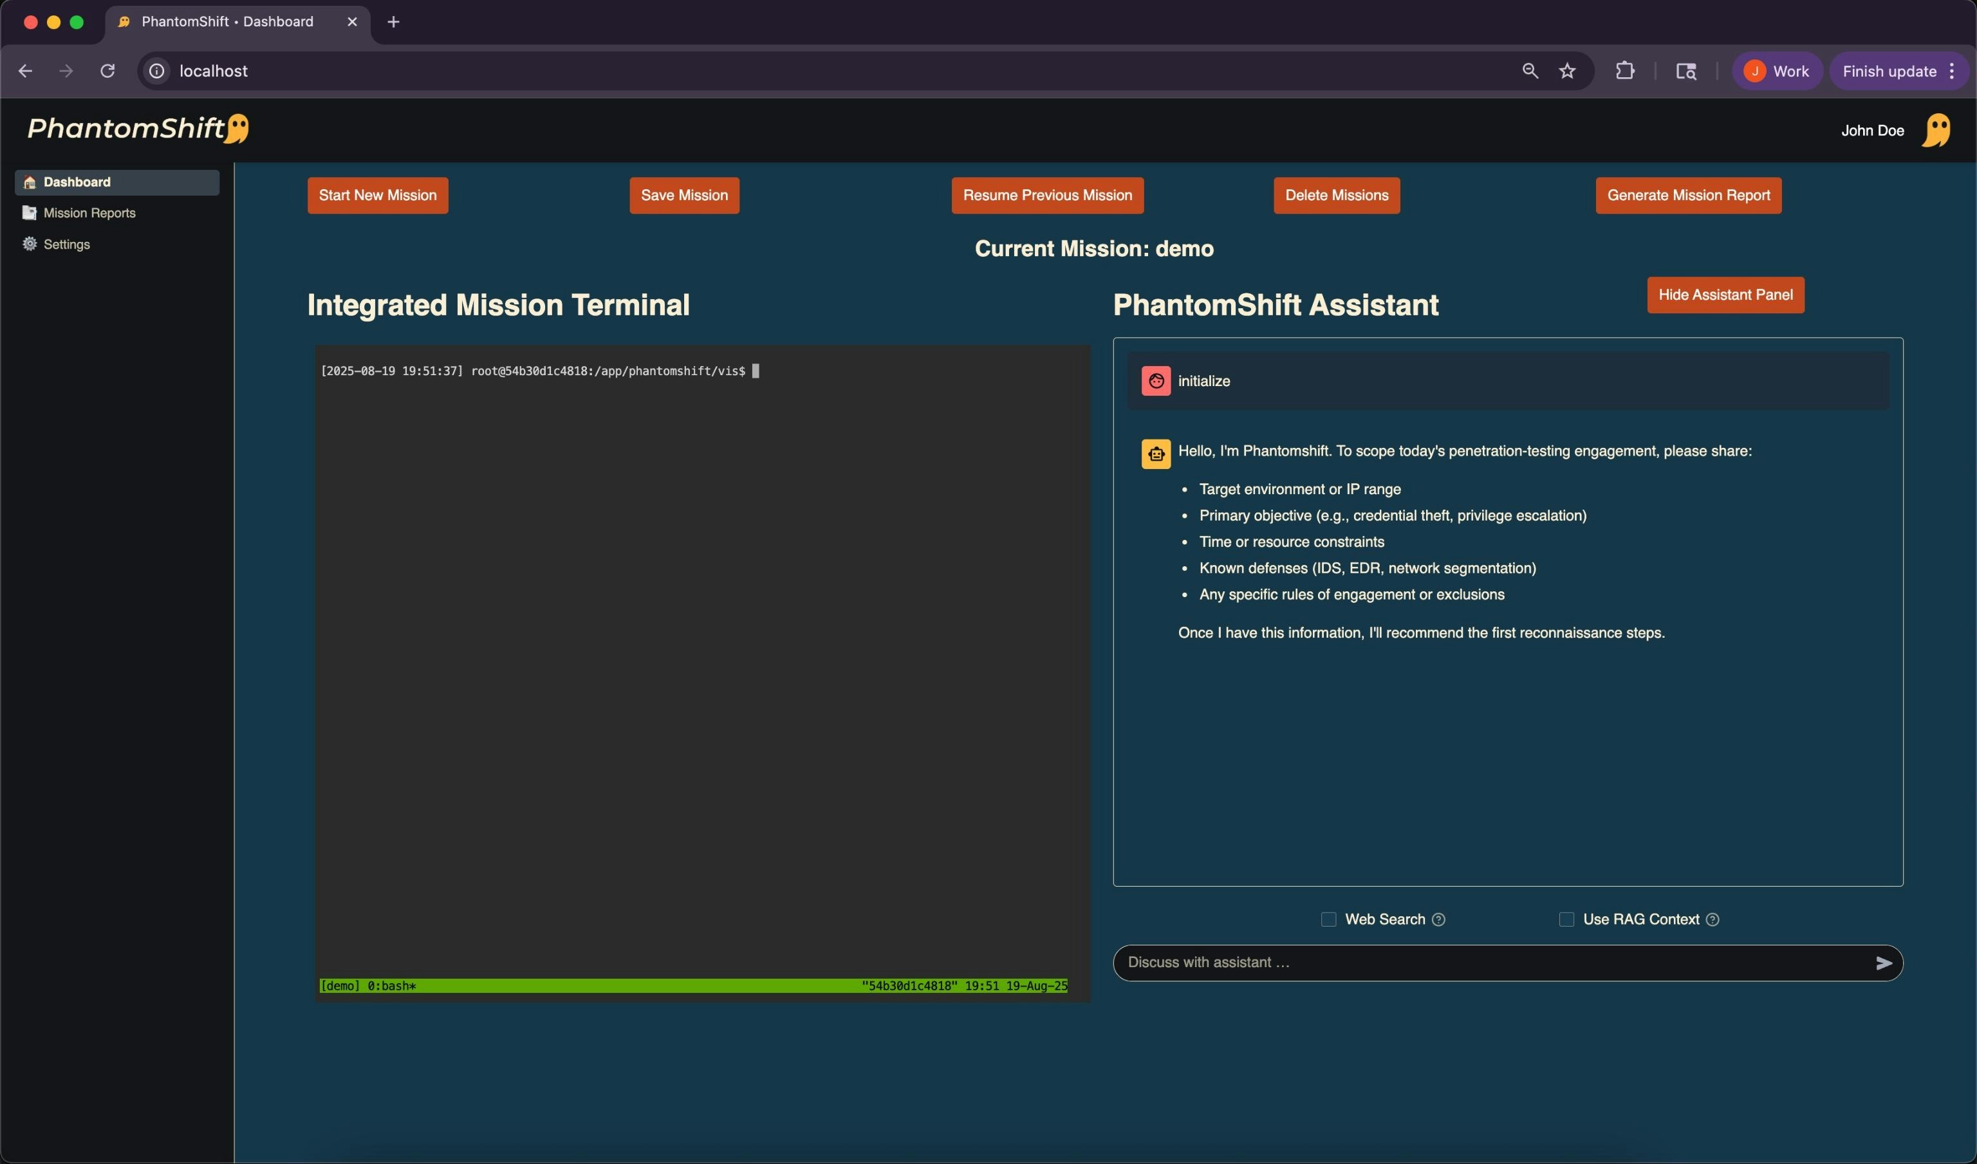
Task: Close the PhantomShift Dashboard tab
Action: pyautogui.click(x=352, y=22)
